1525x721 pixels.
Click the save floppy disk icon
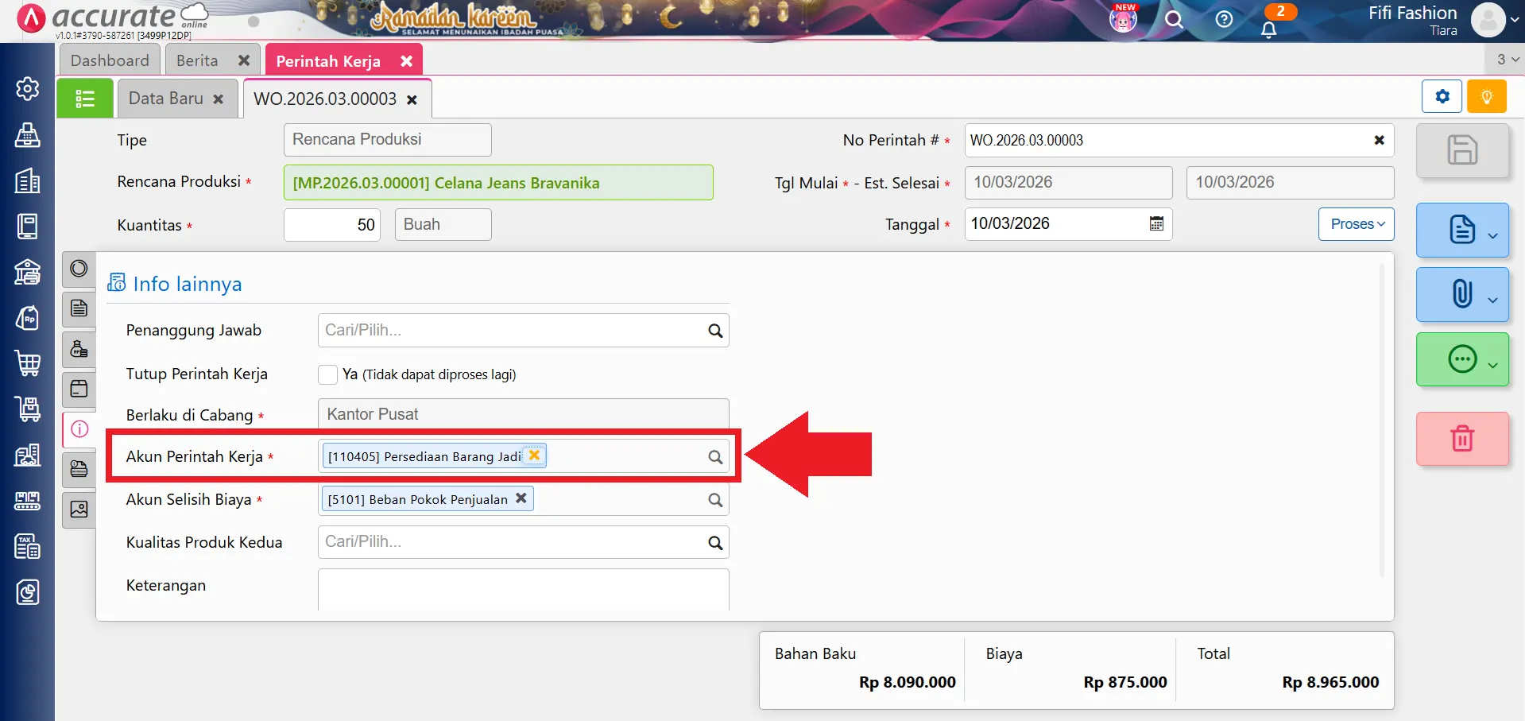1461,150
